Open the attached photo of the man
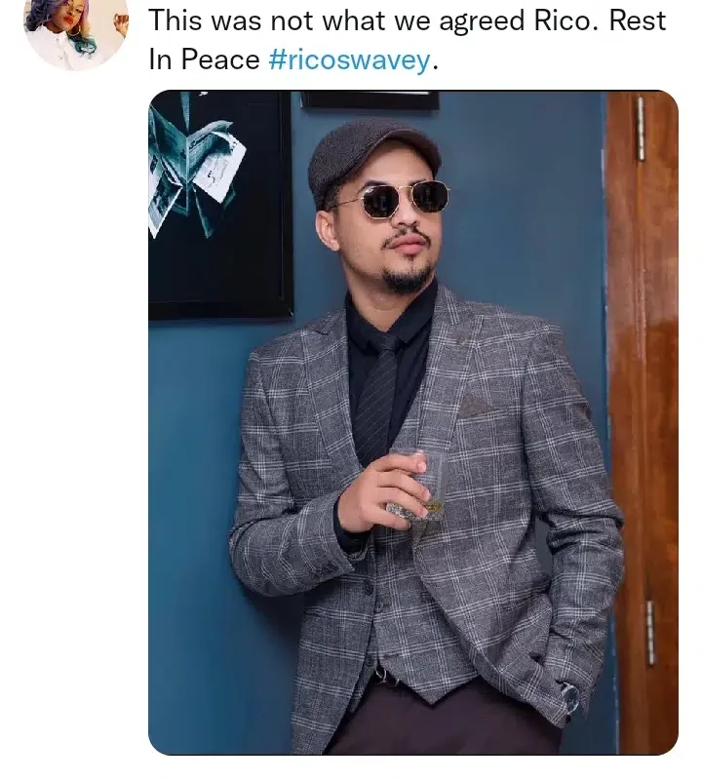 point(413,422)
